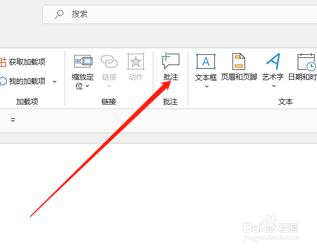317x249 pixels.
Task: Click the 动作 star action icon
Action: click(136, 61)
